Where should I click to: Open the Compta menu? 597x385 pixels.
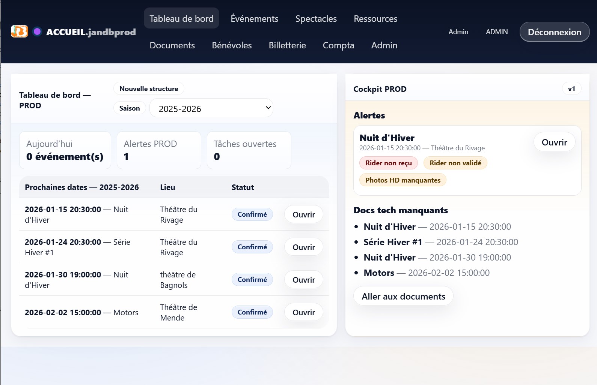pos(338,45)
